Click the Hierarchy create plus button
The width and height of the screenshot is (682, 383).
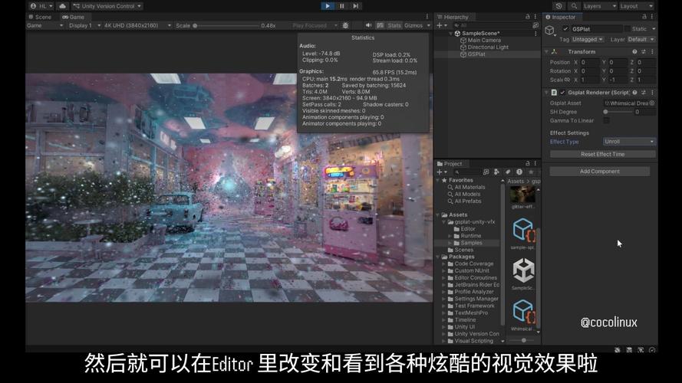(x=441, y=25)
